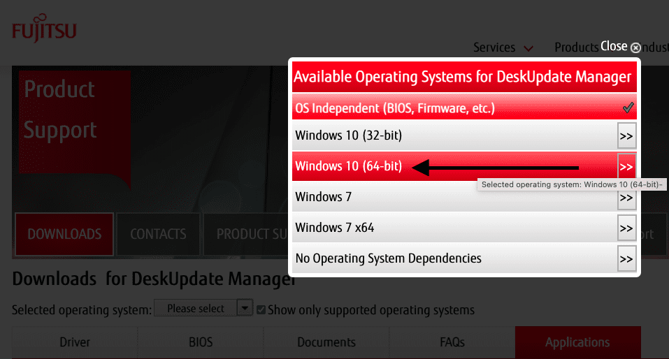Switch to the Driver tab
This screenshot has width=669, height=359.
pos(74,342)
